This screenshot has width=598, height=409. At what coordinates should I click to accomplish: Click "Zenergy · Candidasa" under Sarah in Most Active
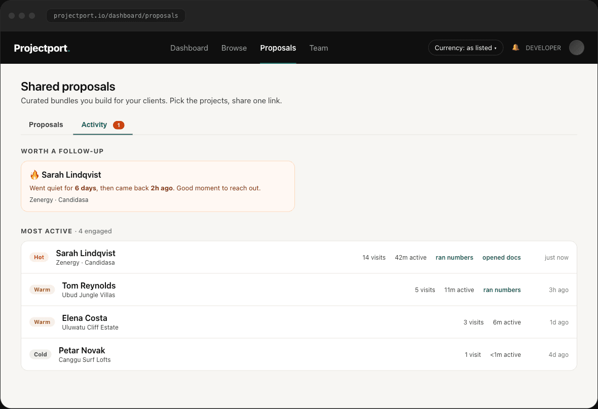tap(86, 262)
